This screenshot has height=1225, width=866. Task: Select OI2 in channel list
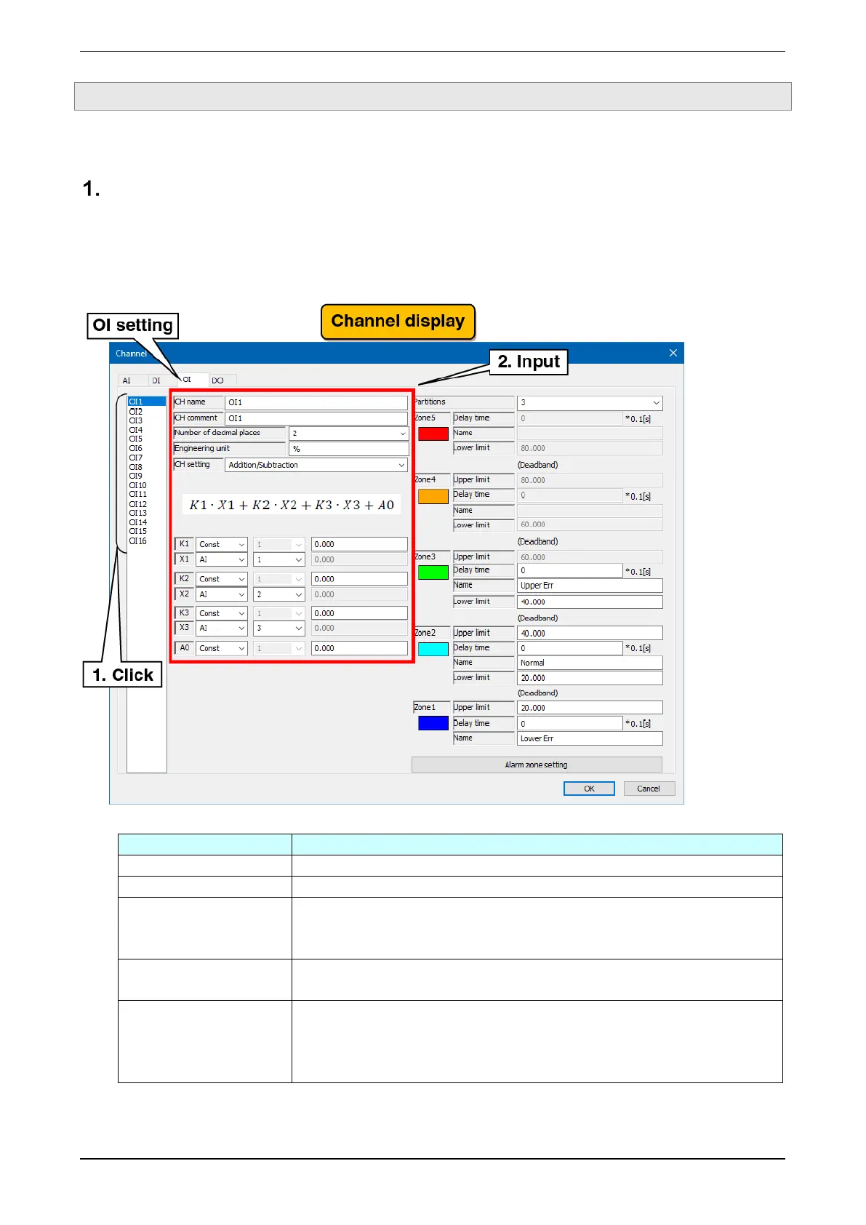pos(146,411)
